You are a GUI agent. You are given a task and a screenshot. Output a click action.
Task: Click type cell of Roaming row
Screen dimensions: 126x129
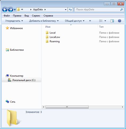coord(109,41)
